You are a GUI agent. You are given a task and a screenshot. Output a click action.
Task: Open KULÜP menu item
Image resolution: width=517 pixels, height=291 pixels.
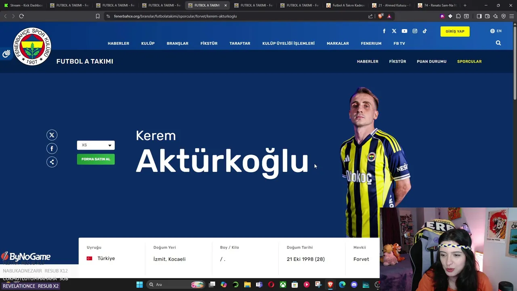[148, 43]
